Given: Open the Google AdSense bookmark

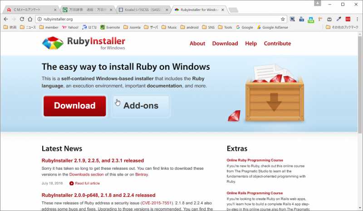Looking at the screenshot, I should coord(273,27).
